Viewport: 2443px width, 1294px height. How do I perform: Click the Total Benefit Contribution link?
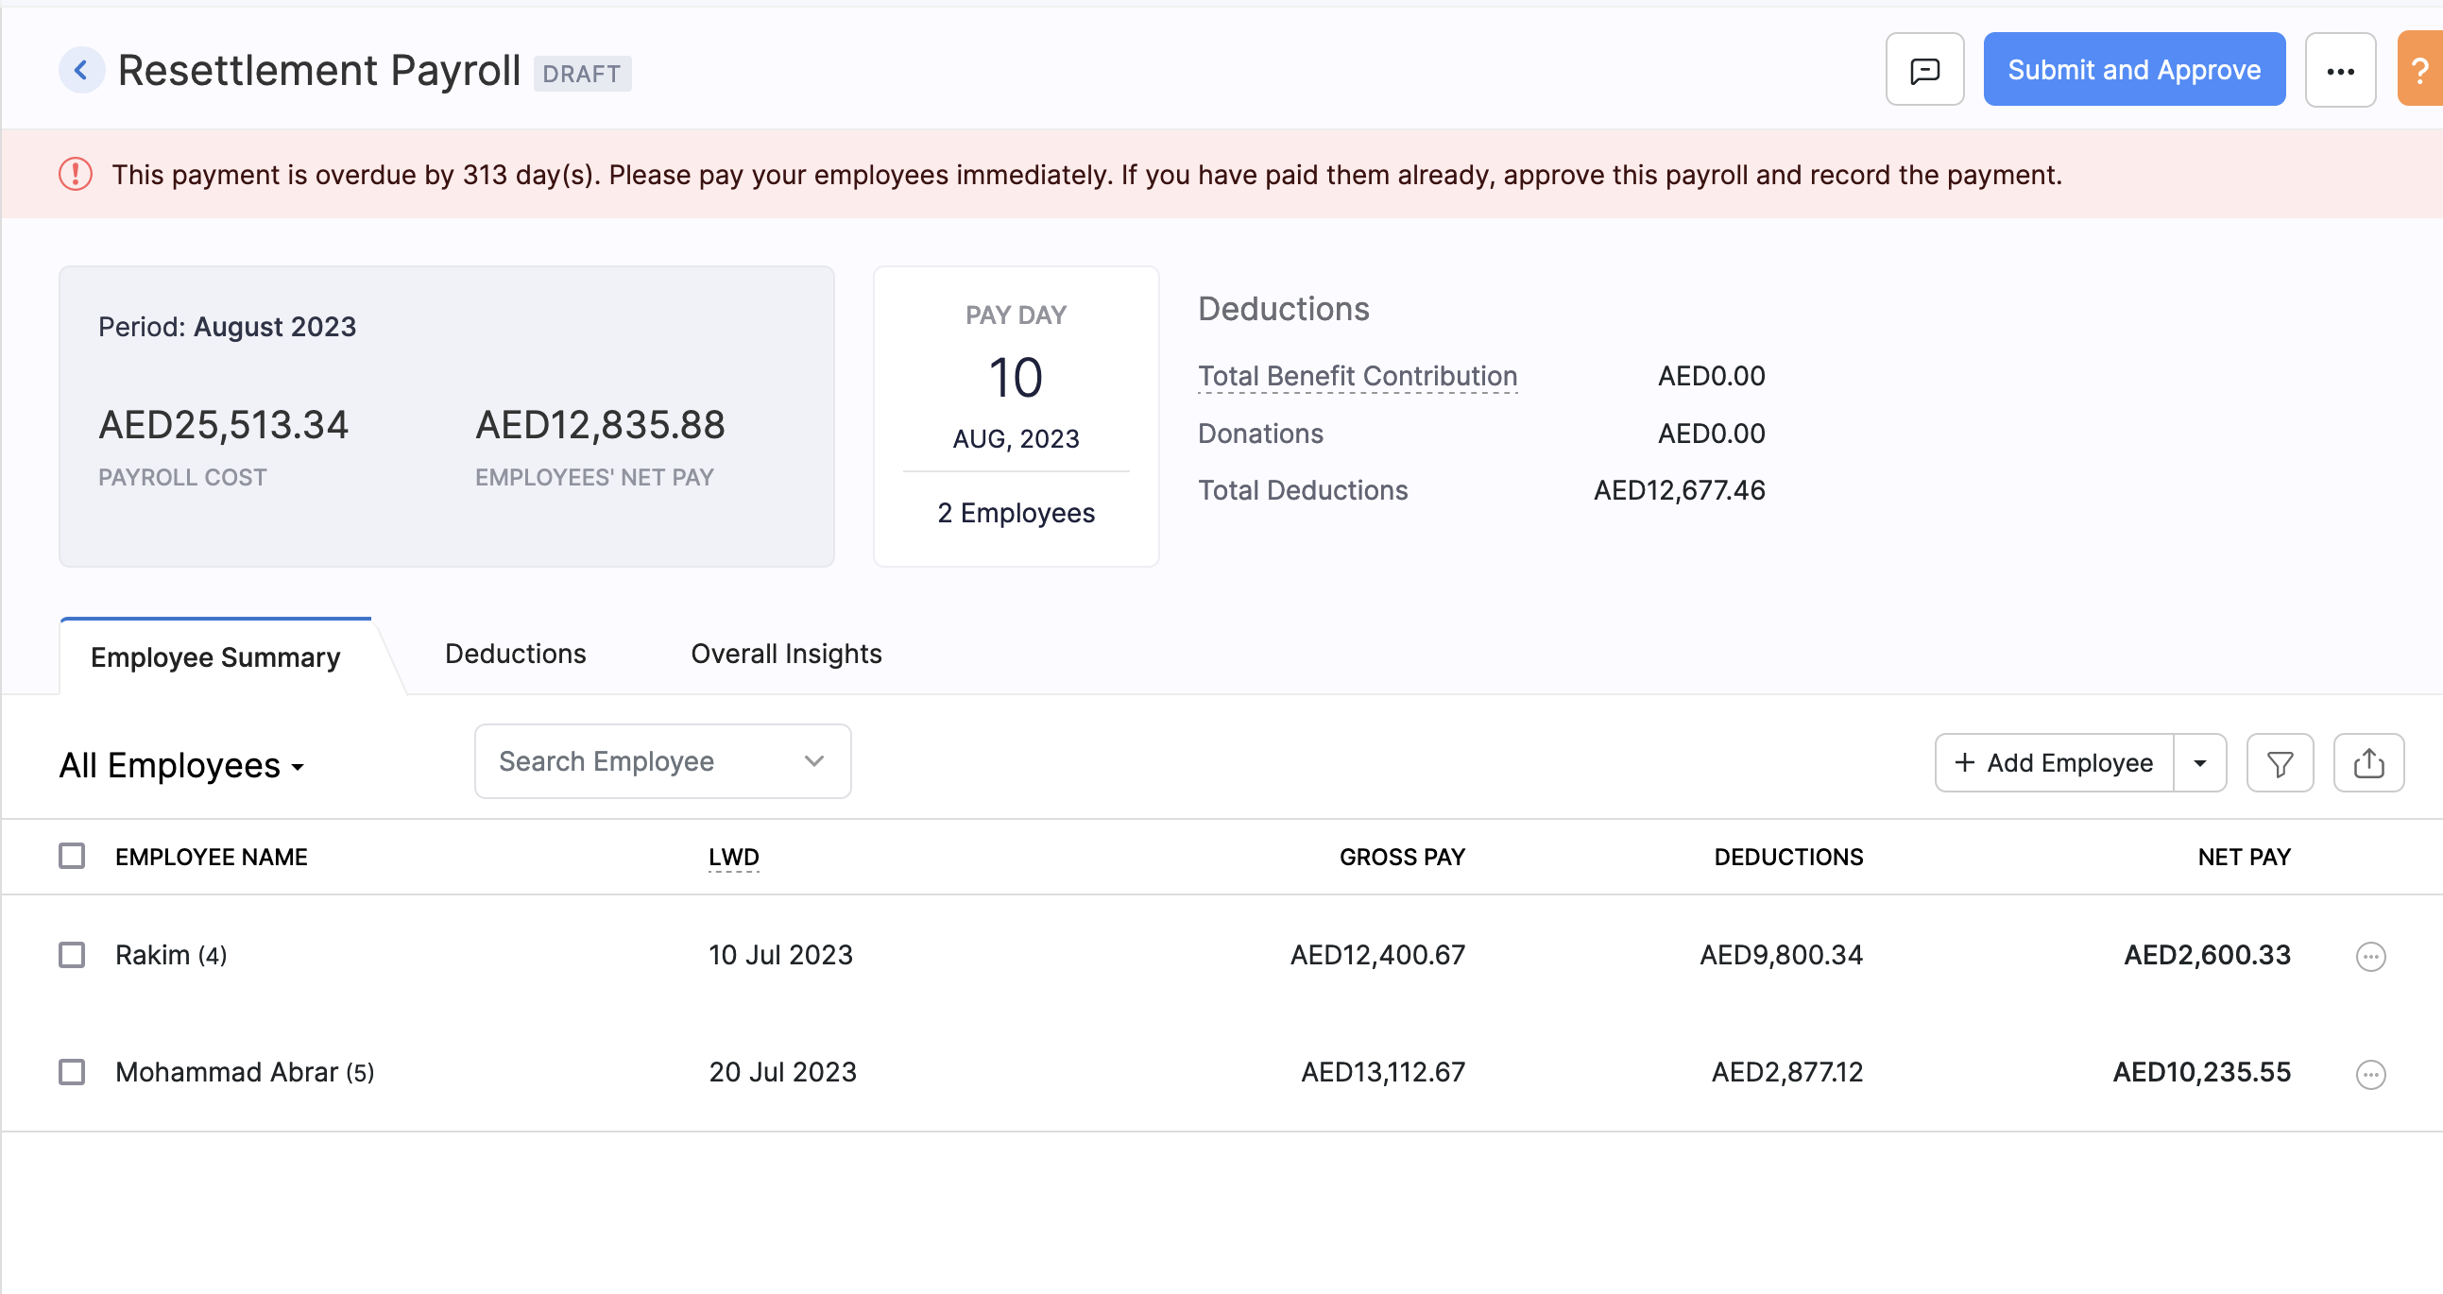(1357, 376)
